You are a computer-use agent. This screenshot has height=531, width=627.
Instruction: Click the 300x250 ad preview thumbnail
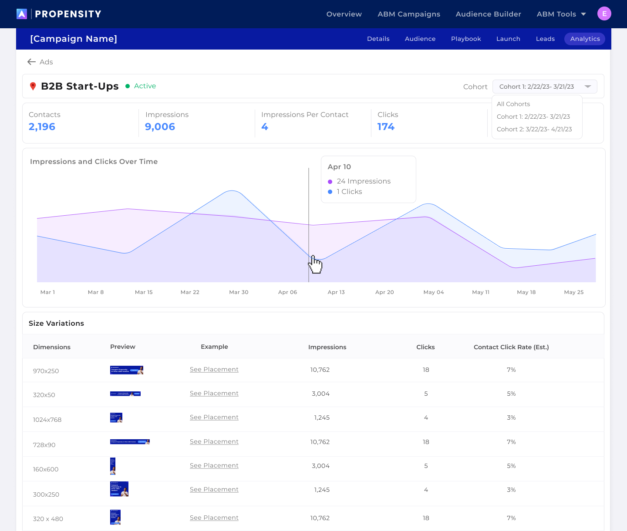click(x=119, y=489)
